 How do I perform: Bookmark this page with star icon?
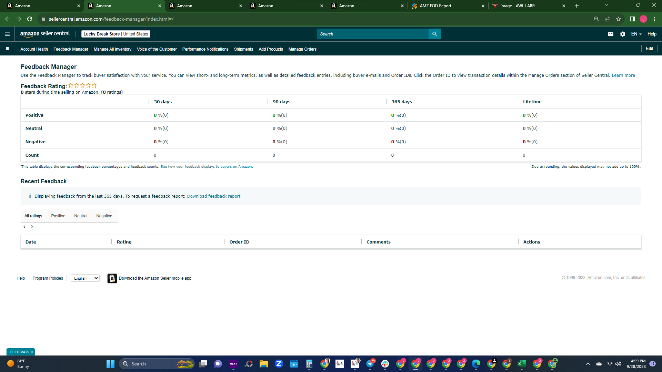tap(619, 19)
